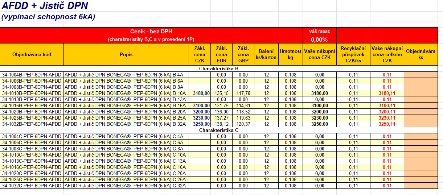Select code cell 34-1016C-PEP-6DPN-AFDD
Screen dimensions: 443x195
[x=32, y=167]
